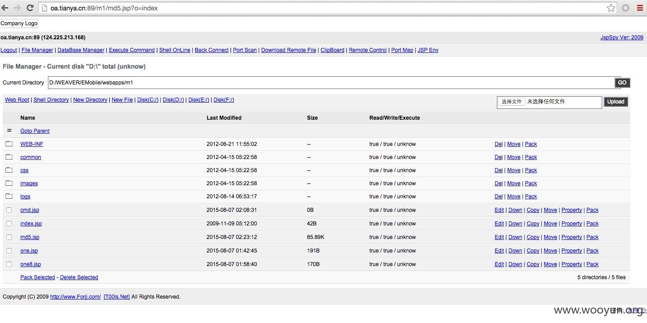
Task: Click Goto Parent link
Action: tap(35, 131)
